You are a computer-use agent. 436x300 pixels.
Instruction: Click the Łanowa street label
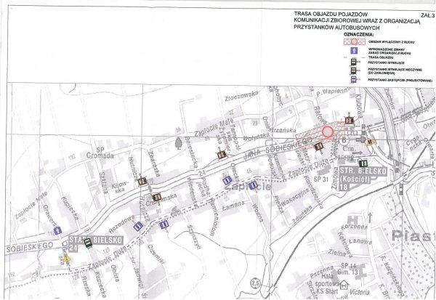(360, 241)
